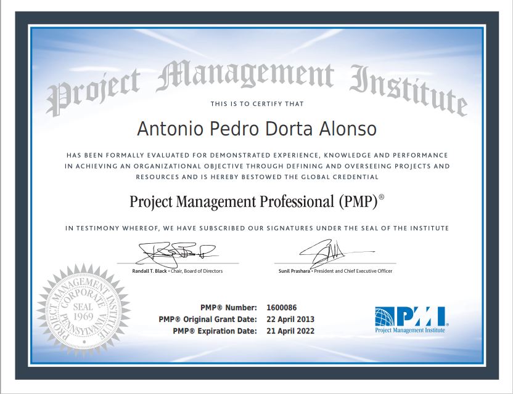Click the signature above Sunil Prashara

point(336,253)
